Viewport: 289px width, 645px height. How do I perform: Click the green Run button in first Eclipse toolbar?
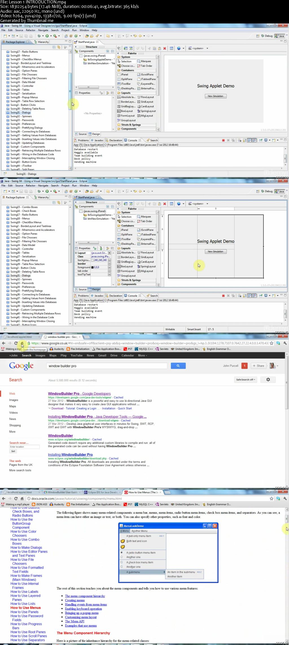(47, 36)
